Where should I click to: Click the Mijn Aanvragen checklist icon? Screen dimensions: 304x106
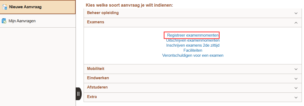[x=4, y=21]
